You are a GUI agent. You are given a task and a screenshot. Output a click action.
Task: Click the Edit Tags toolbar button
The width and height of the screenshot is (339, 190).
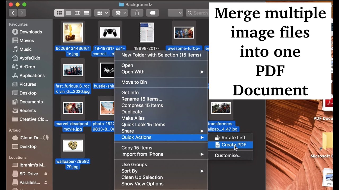(152, 13)
